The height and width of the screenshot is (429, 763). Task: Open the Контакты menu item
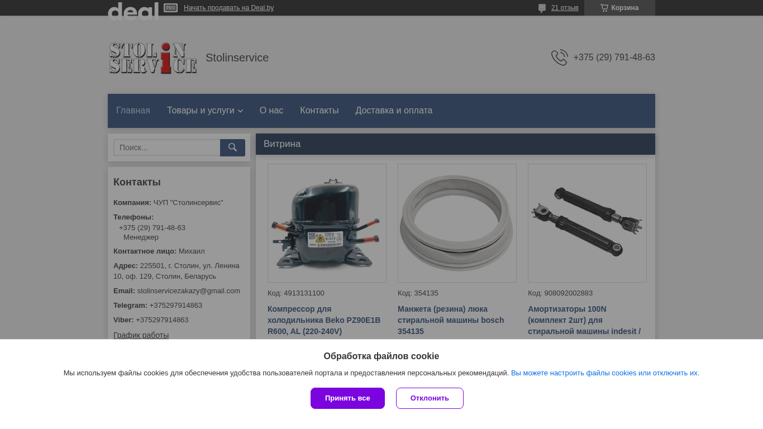319,111
